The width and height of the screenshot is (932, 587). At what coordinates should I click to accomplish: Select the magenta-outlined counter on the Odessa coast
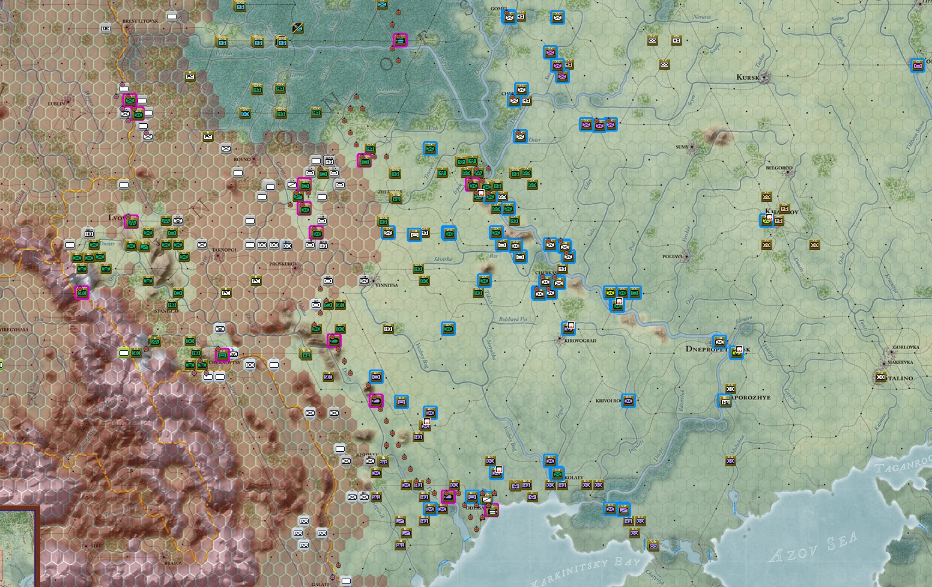492,511
